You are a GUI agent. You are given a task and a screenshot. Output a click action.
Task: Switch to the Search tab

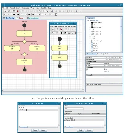click(x=100, y=54)
